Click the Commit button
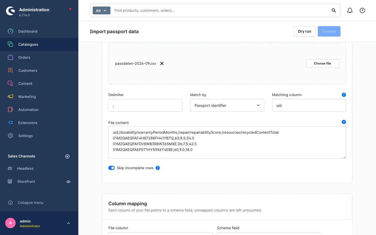The image size is (376, 235). (x=329, y=31)
